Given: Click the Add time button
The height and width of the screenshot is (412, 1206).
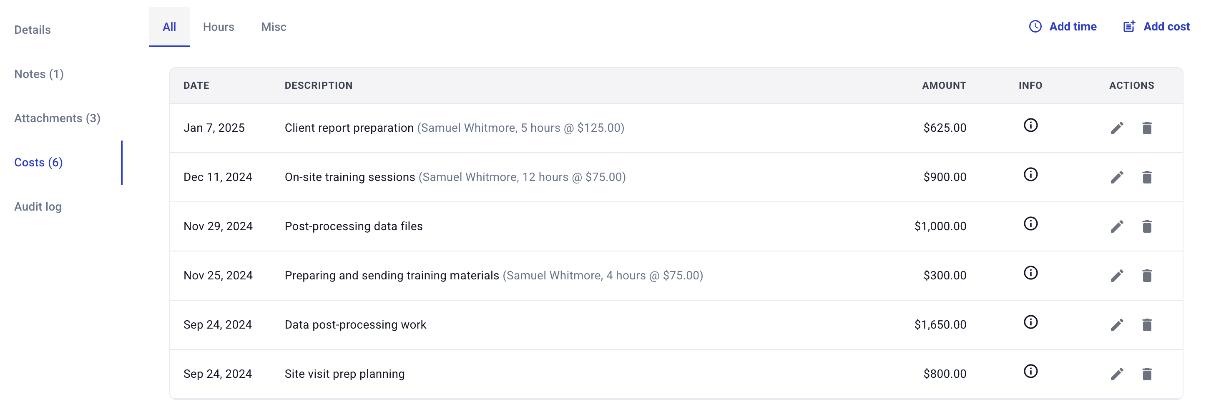Looking at the screenshot, I should (x=1063, y=27).
